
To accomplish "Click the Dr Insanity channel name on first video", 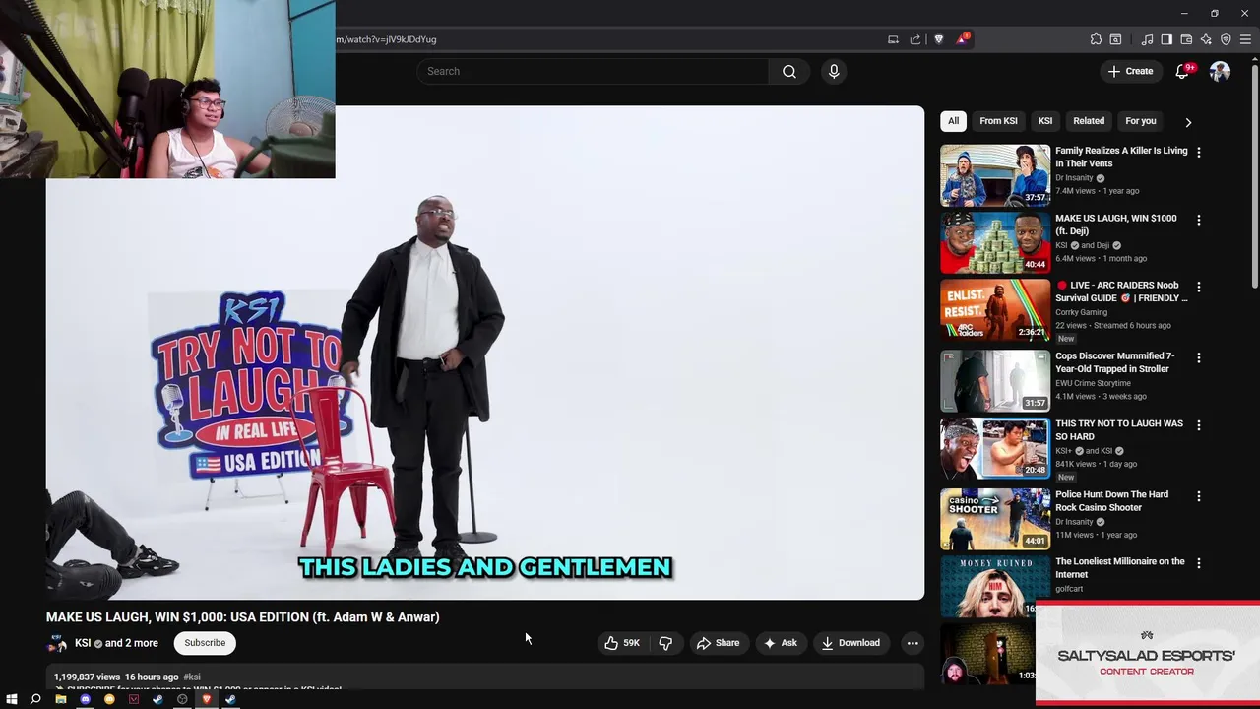I will click(1074, 178).
